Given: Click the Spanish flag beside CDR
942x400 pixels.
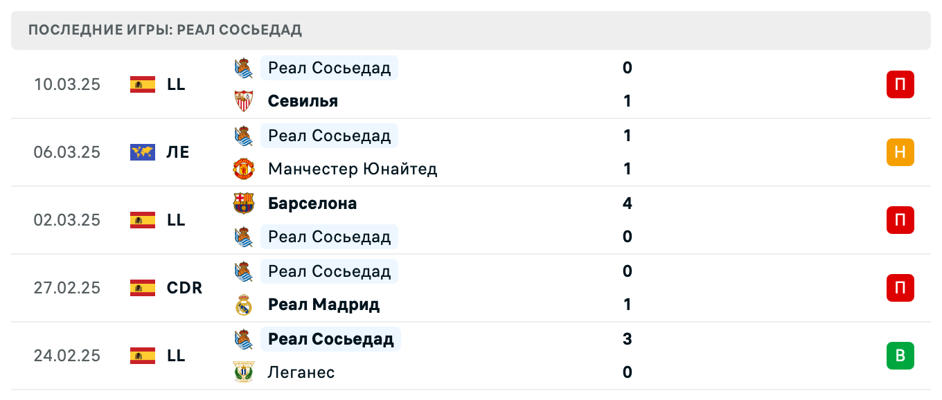Looking at the screenshot, I should click(142, 288).
